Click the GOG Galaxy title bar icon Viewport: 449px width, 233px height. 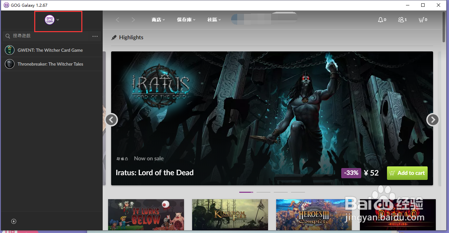[6, 5]
